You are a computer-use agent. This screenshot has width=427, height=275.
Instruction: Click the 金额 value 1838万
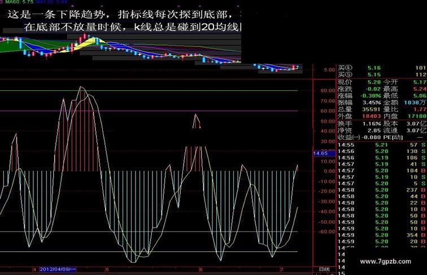[415, 103]
